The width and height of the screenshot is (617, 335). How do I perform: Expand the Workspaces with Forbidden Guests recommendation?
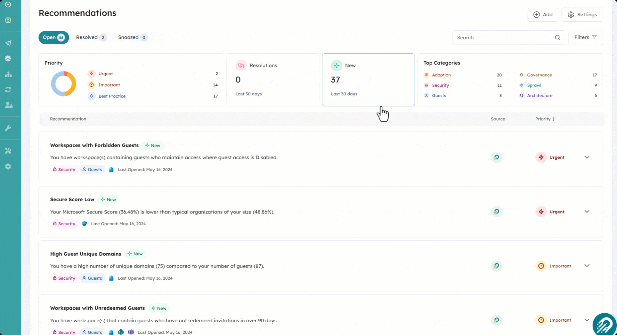[587, 157]
